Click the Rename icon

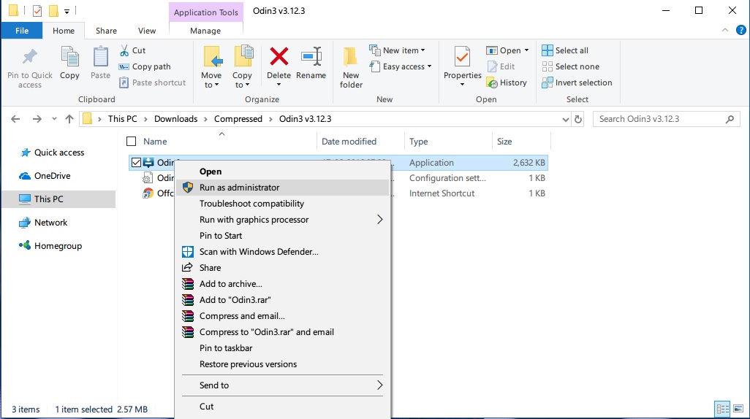coord(311,56)
